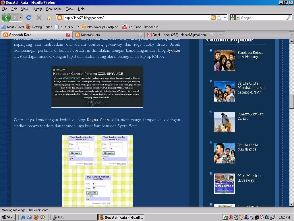Open the Google search engine selector dropdown
The height and width of the screenshot is (221, 294).
pos(235,18)
